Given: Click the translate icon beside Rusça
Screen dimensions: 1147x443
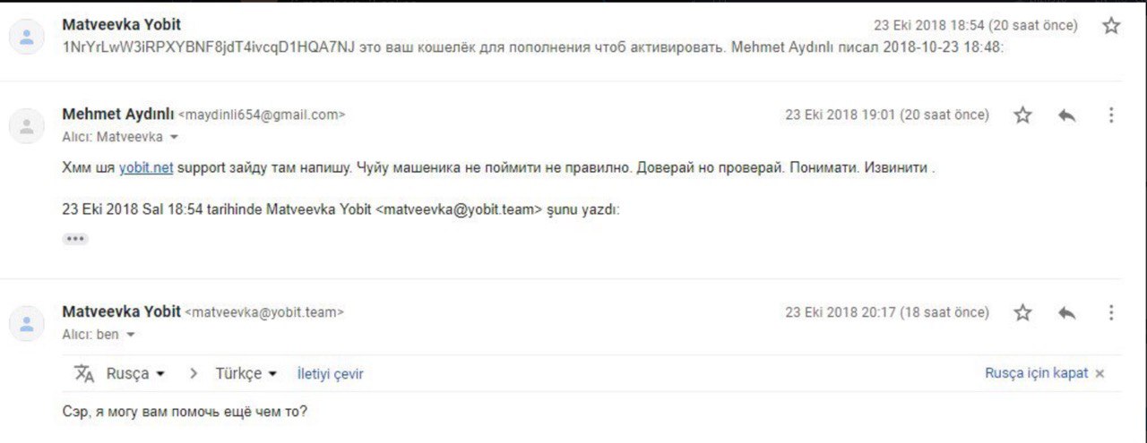Looking at the screenshot, I should tap(84, 373).
